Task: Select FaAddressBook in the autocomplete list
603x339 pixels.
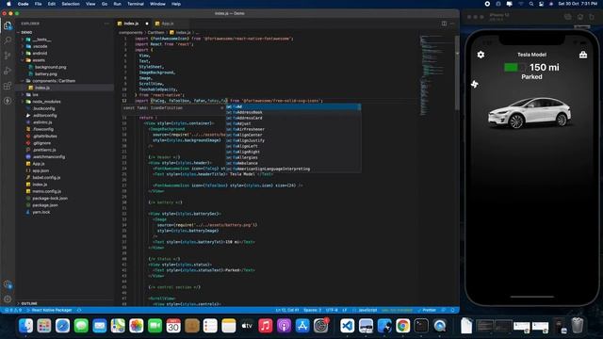Action: point(293,112)
